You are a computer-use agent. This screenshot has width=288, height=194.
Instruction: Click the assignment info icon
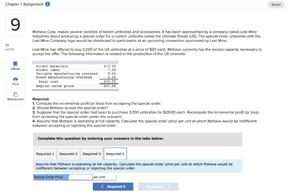click(x=48, y=4)
